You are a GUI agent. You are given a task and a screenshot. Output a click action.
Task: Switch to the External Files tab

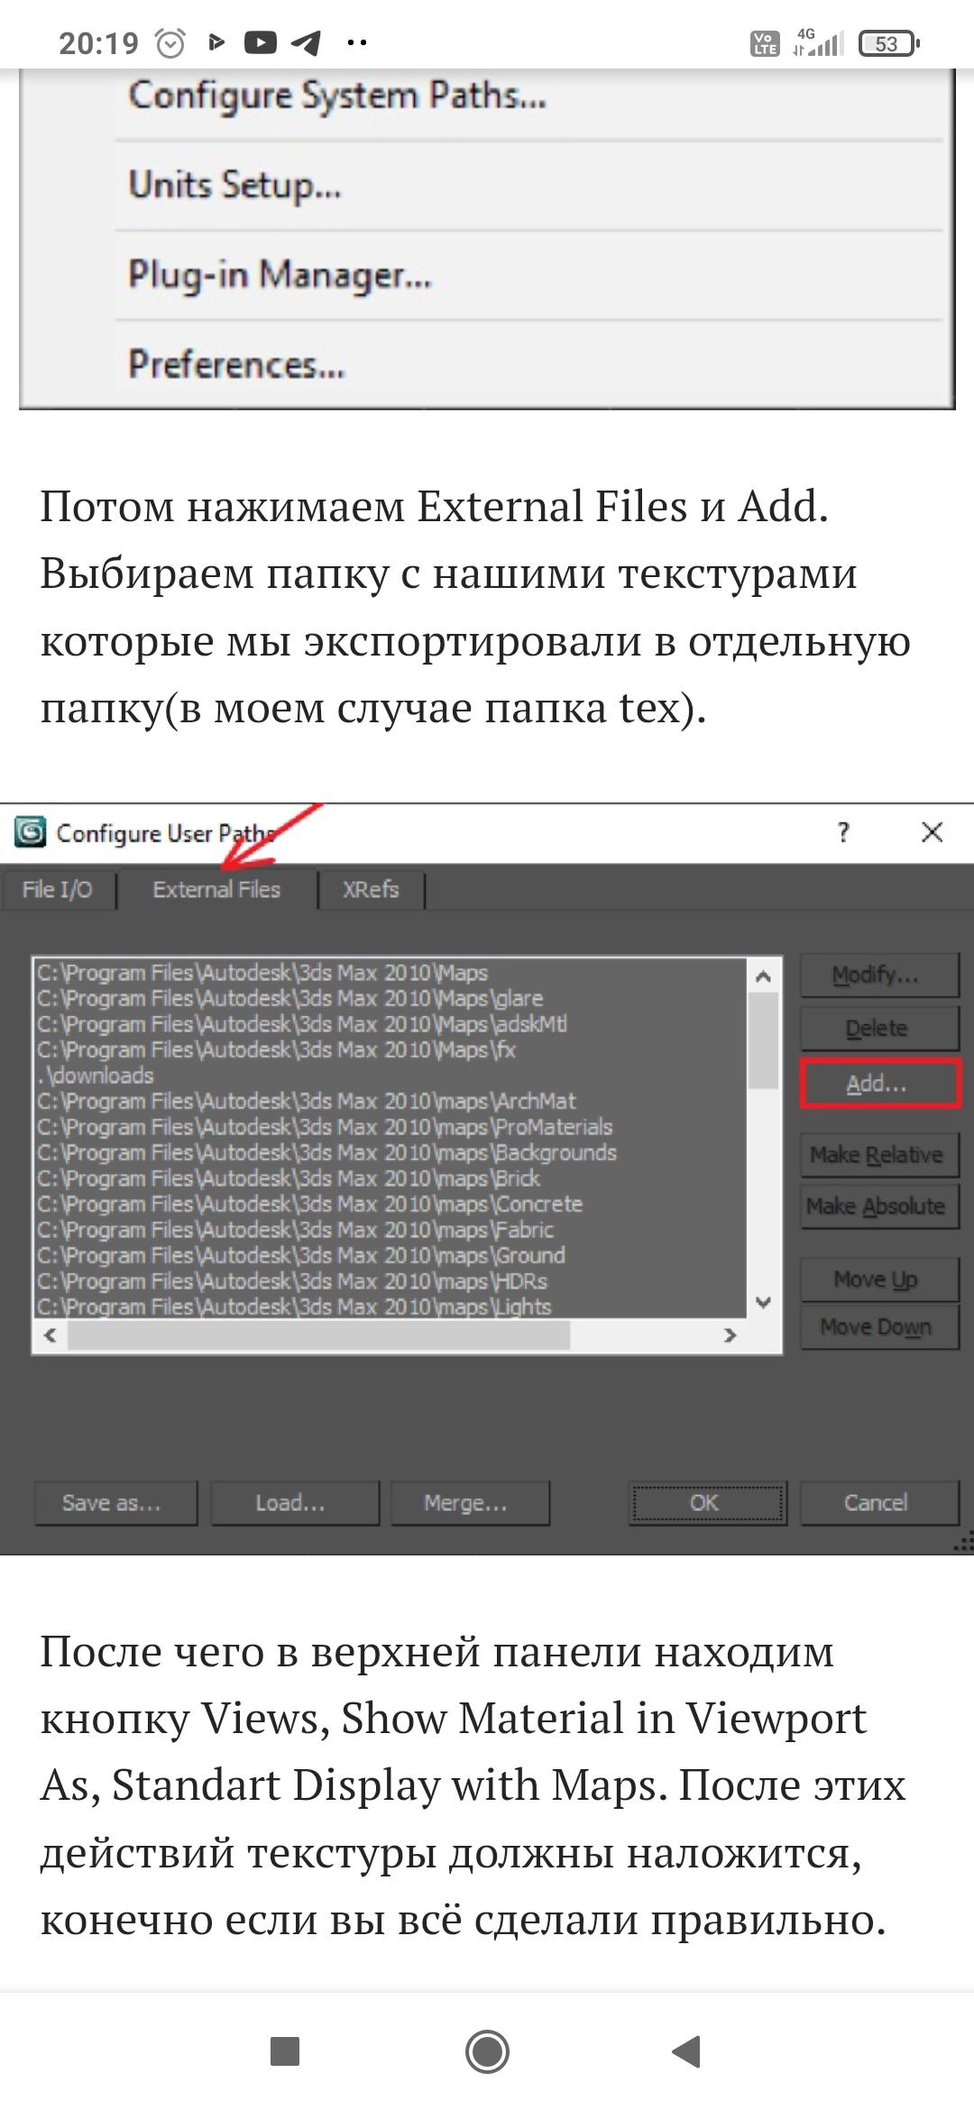point(216,890)
